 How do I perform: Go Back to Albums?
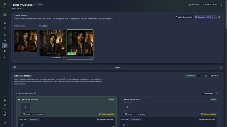(x=210, y=5)
